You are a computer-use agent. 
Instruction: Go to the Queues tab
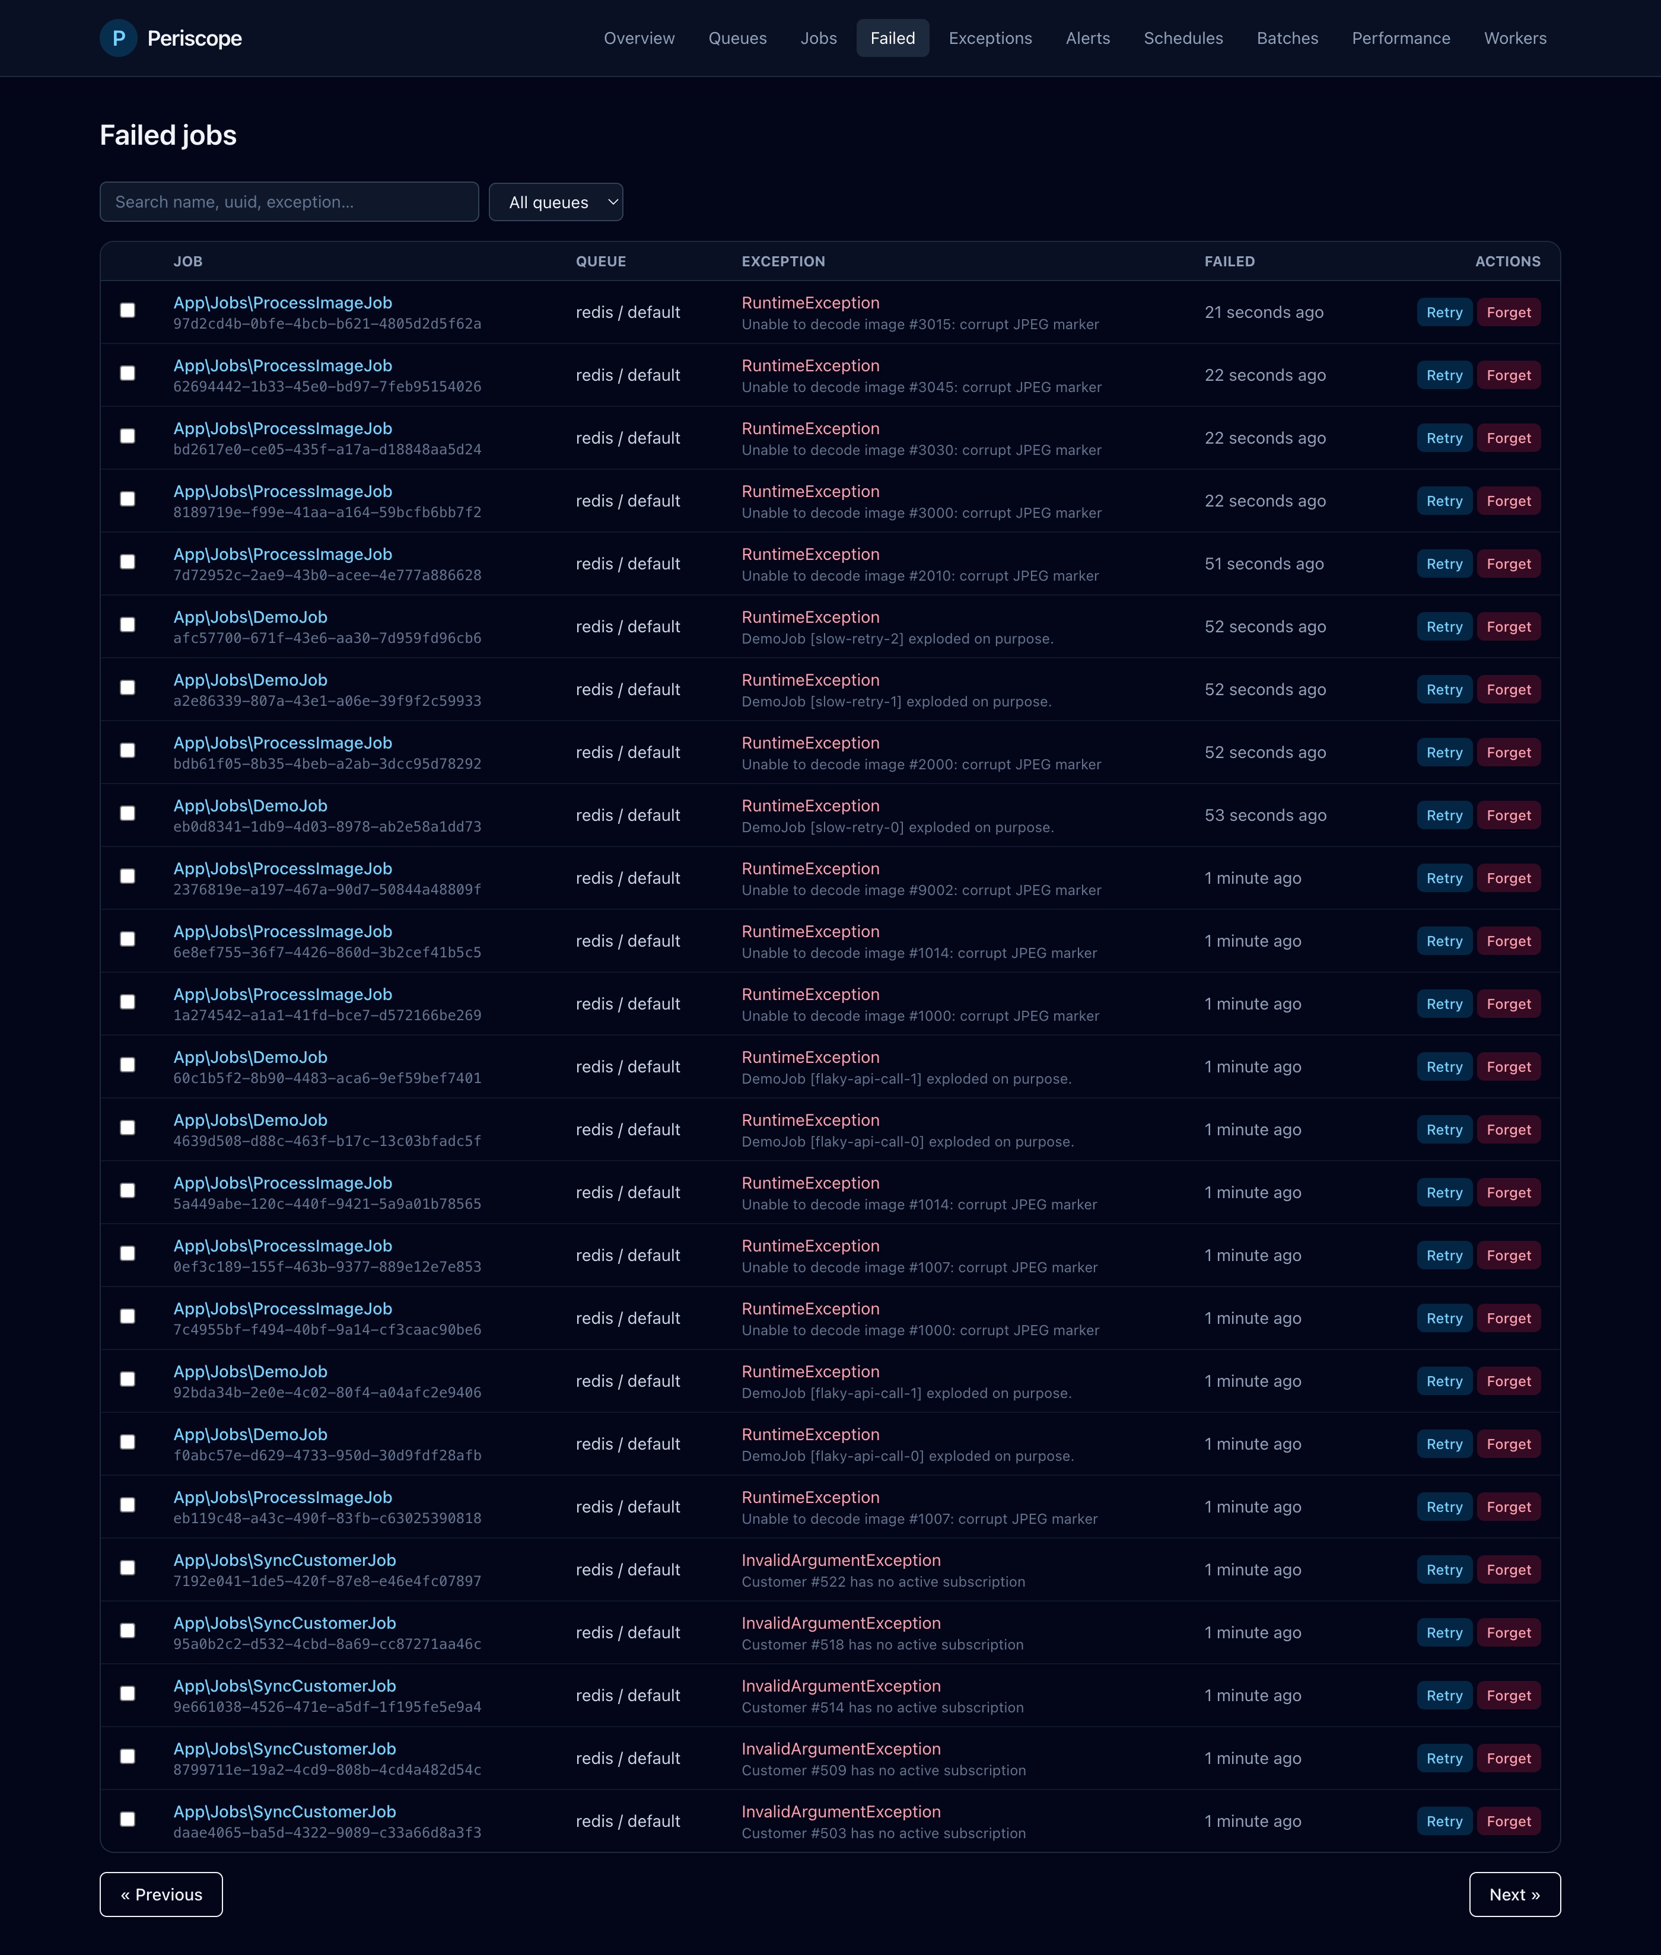[x=737, y=37]
